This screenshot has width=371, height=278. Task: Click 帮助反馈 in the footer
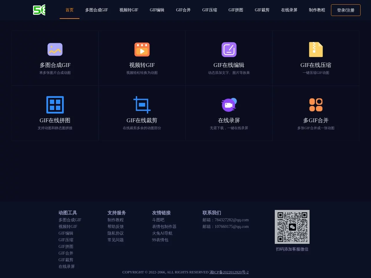116,226
